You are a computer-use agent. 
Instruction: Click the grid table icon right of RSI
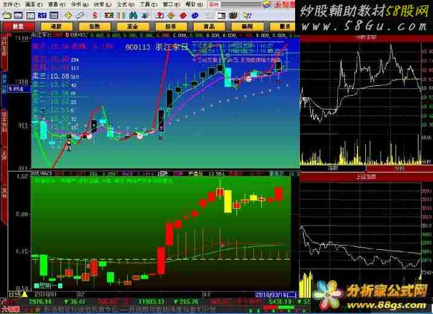click(x=54, y=16)
